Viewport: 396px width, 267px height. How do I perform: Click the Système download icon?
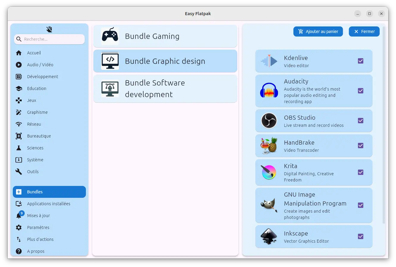point(19,160)
